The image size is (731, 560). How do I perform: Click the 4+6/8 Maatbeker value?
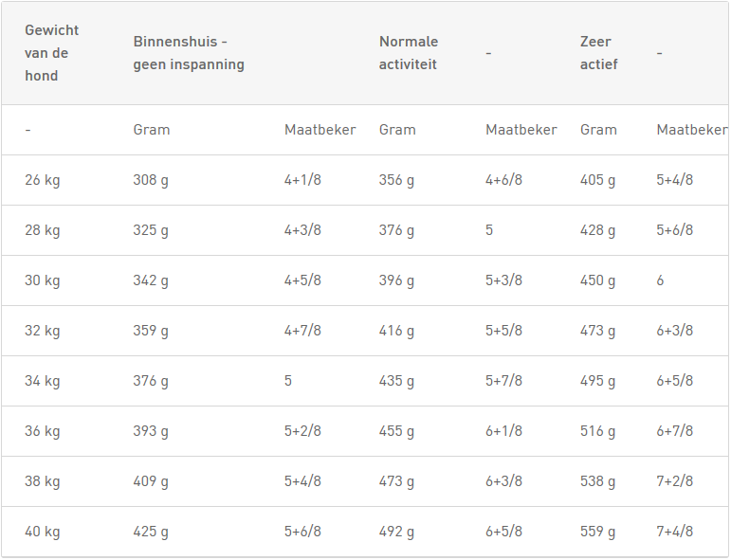click(503, 180)
